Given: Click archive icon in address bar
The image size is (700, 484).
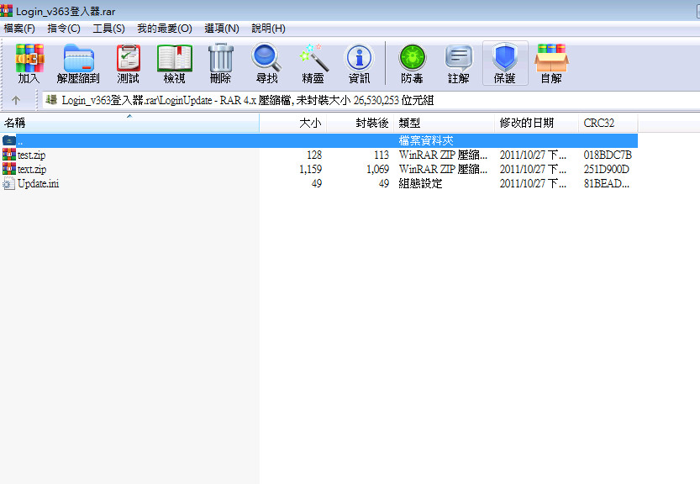Looking at the screenshot, I should pyautogui.click(x=52, y=100).
